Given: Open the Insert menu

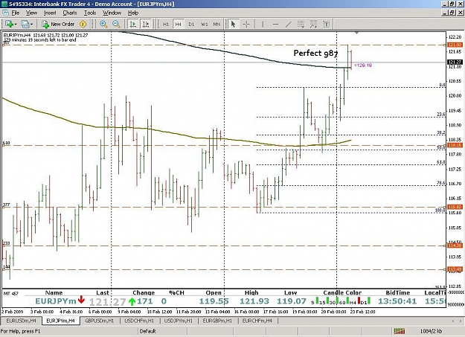Looking at the screenshot, I should pyautogui.click(x=50, y=13).
